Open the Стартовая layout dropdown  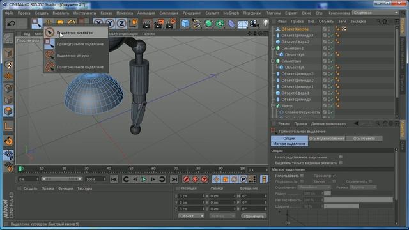click(375, 13)
